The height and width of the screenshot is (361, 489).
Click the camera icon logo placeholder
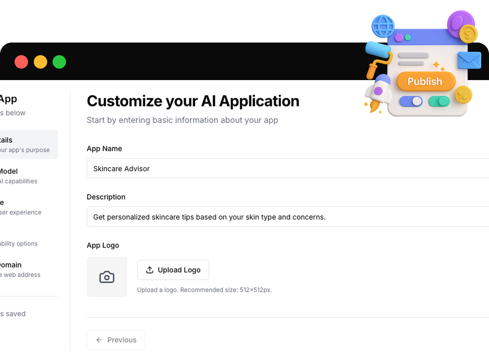pos(107,277)
